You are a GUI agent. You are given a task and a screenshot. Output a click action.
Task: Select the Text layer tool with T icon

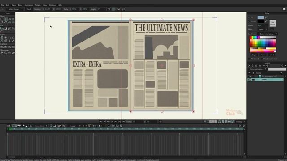coord(9,41)
